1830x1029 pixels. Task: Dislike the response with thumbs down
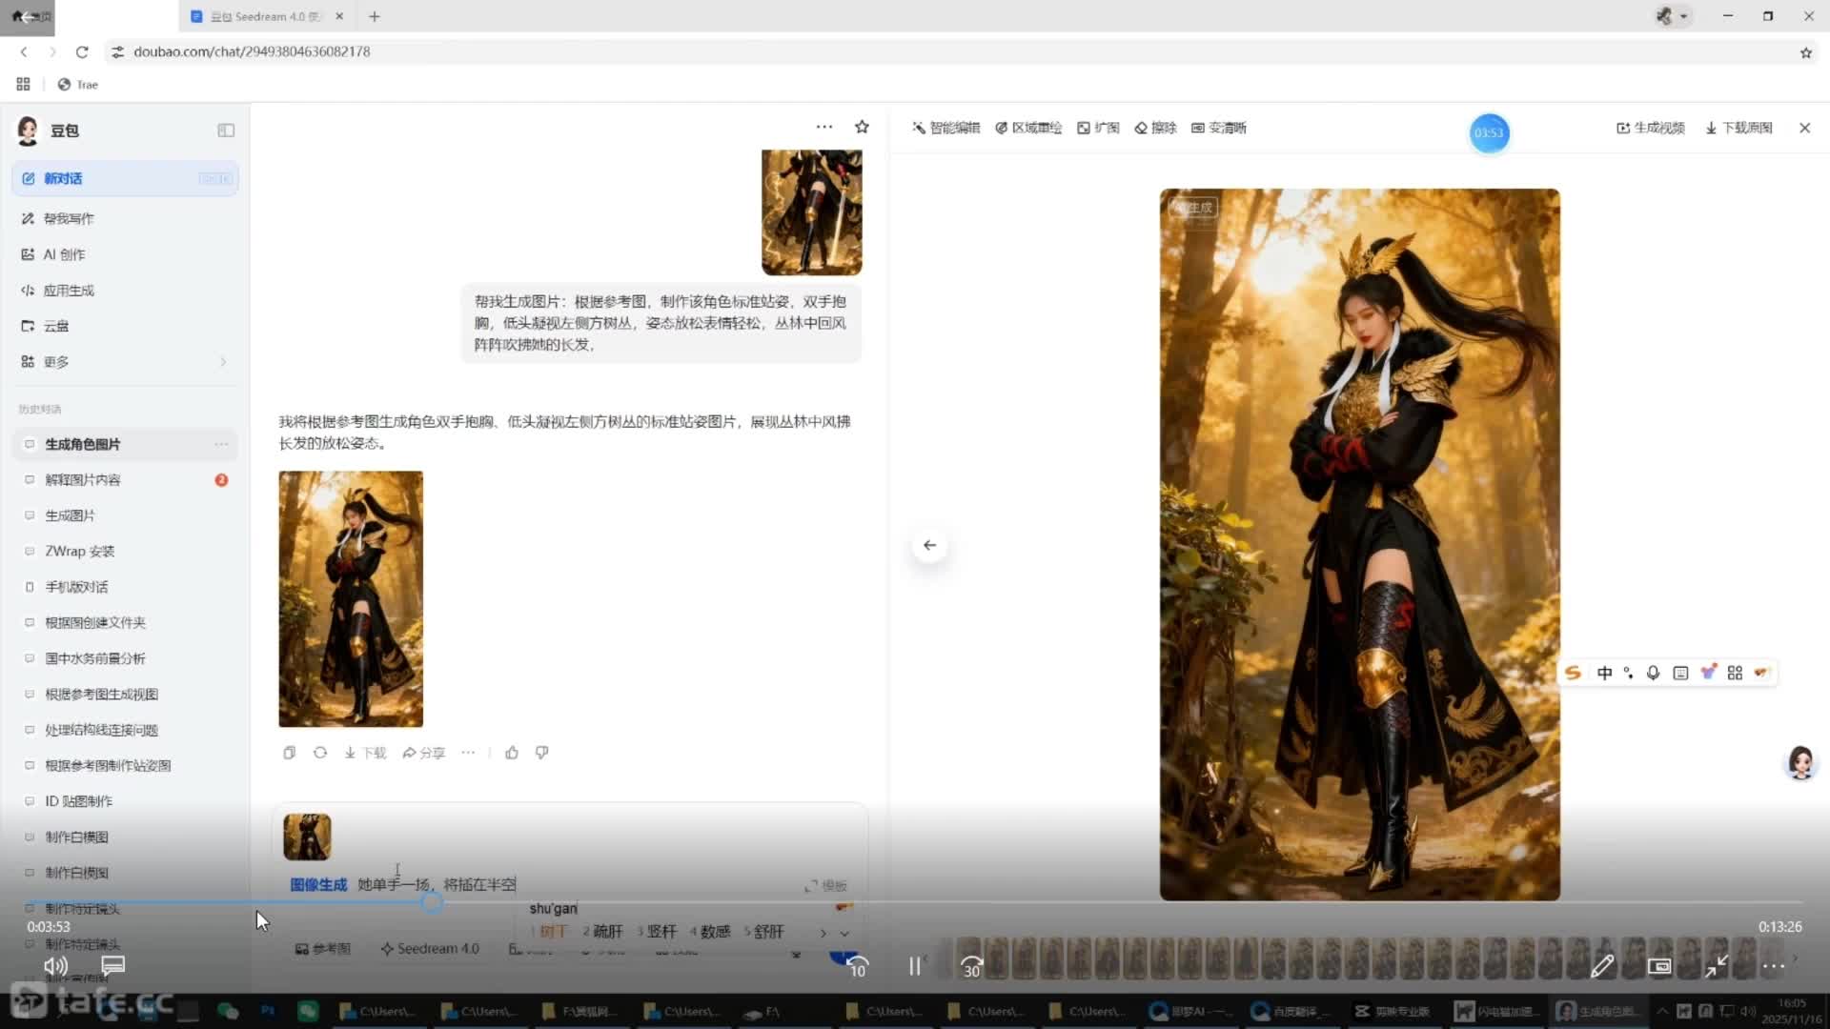[x=541, y=753]
